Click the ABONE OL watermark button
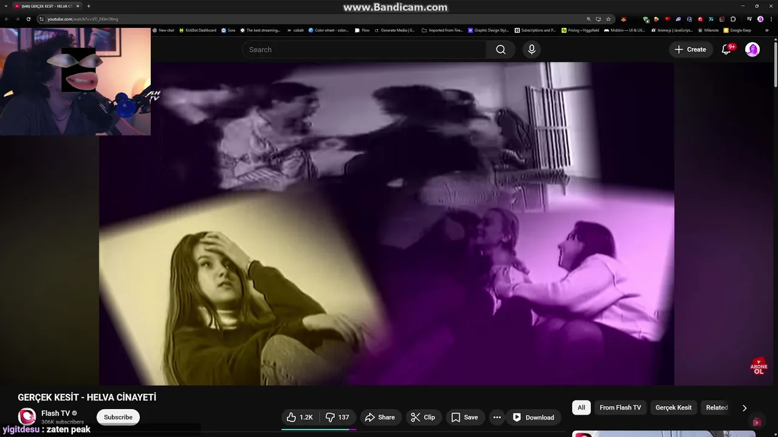Screen dimensions: 778x437 [x=759, y=366]
